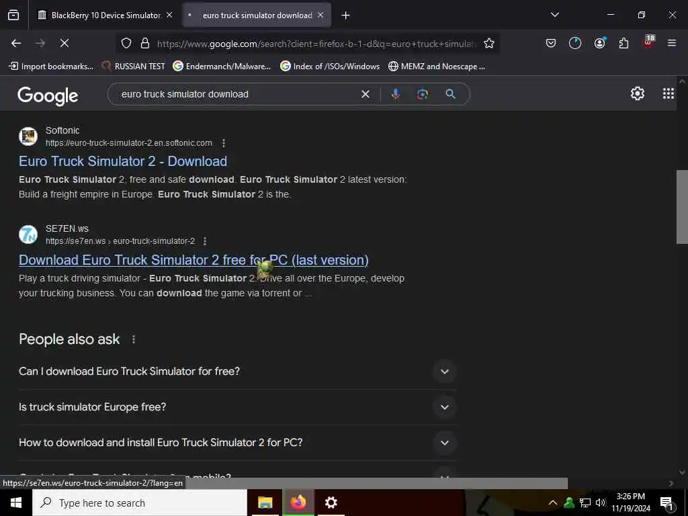Viewport: 688px width, 516px height.
Task: Show hidden system tray icons
Action: click(553, 503)
